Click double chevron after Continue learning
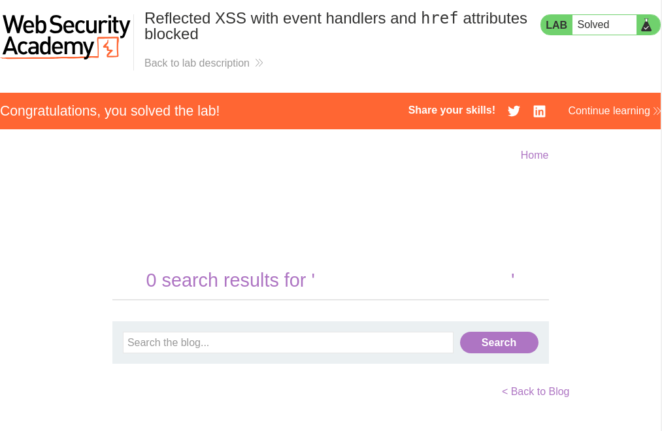 click(x=656, y=111)
